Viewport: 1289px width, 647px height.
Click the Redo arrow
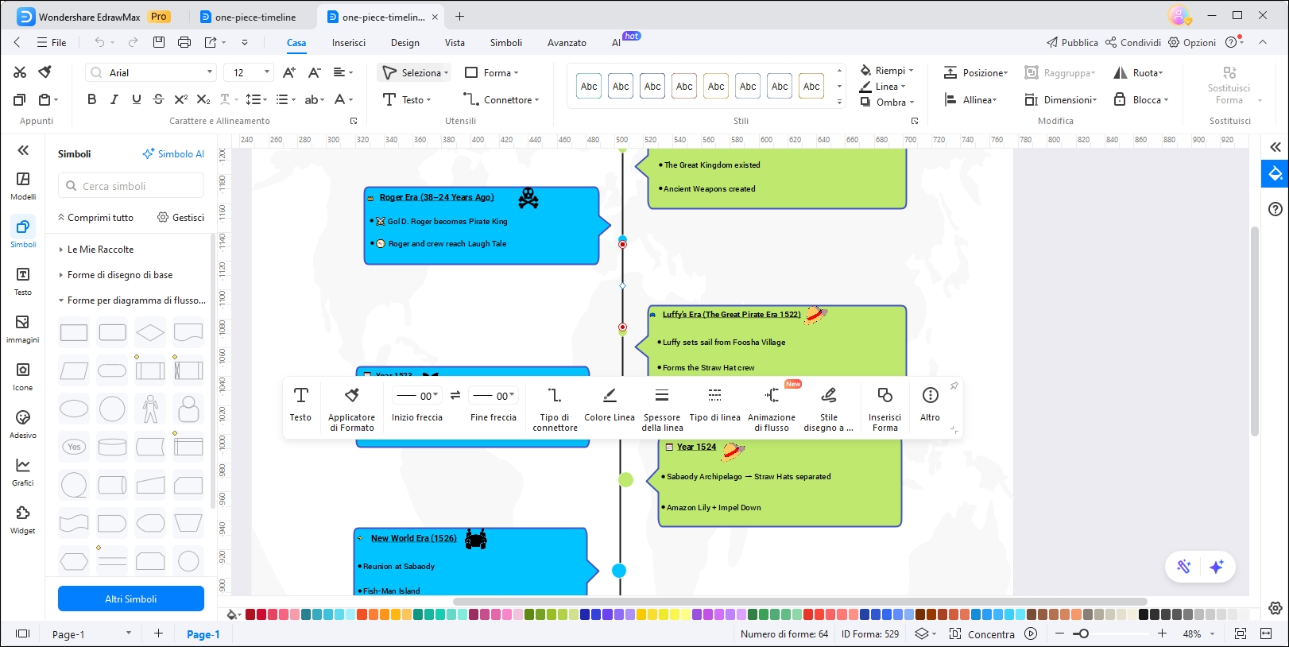point(133,42)
